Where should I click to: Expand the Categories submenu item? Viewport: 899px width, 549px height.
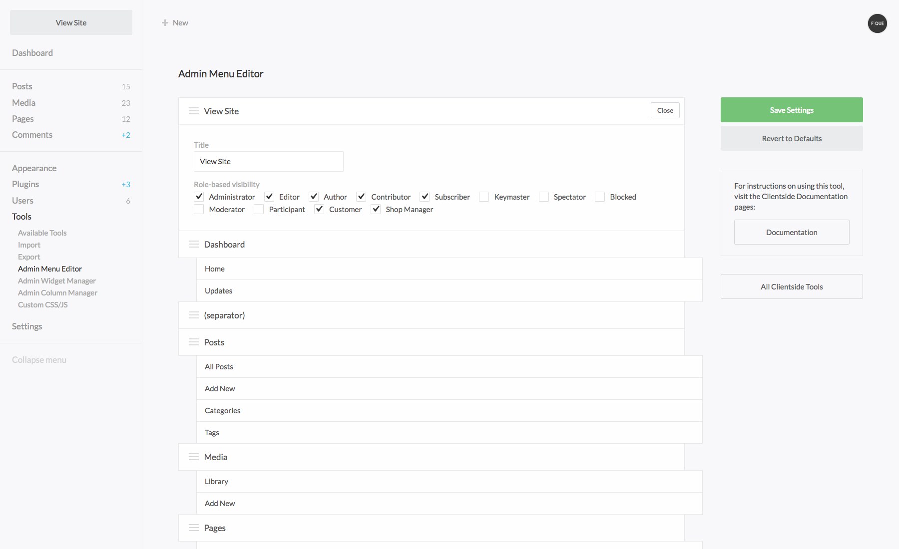coord(449,410)
